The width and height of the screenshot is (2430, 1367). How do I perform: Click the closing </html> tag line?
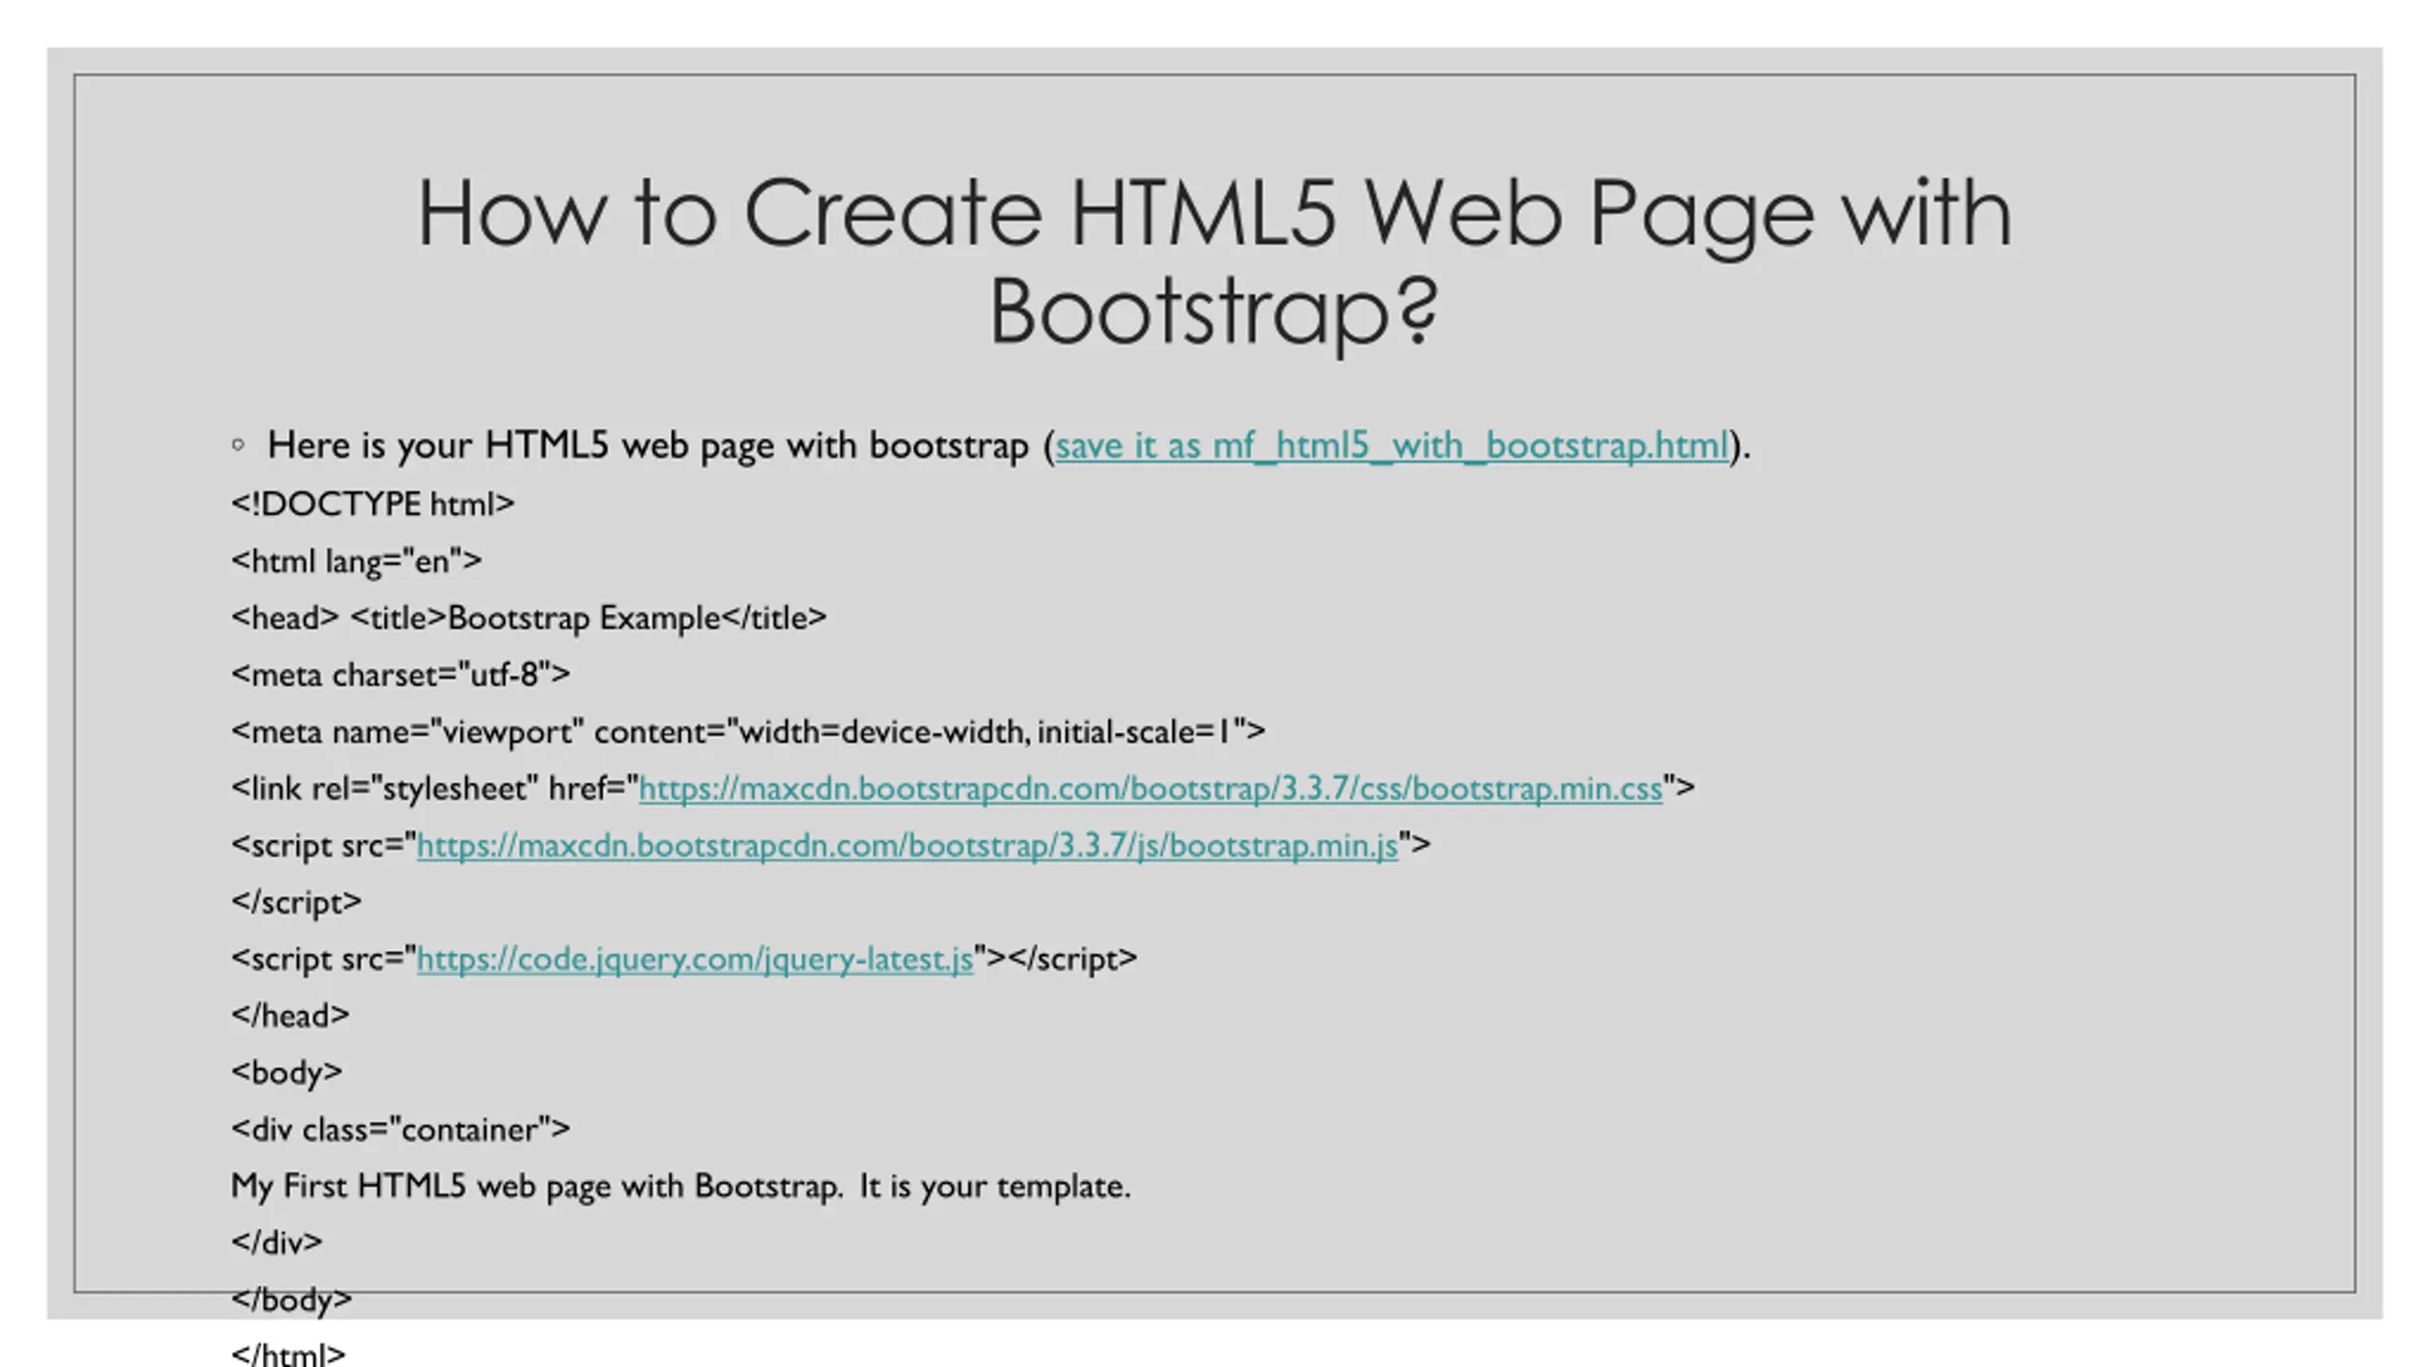point(288,1355)
